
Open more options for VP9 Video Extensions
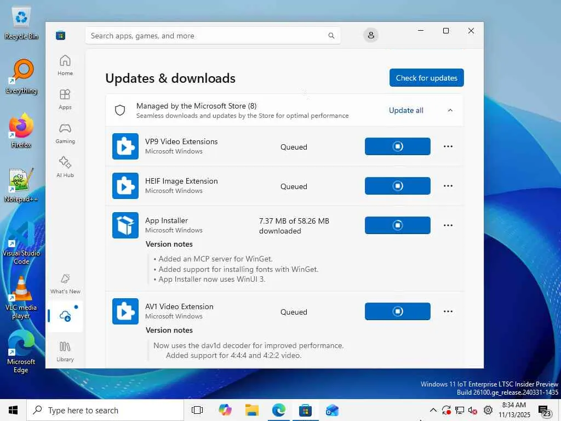(448, 146)
